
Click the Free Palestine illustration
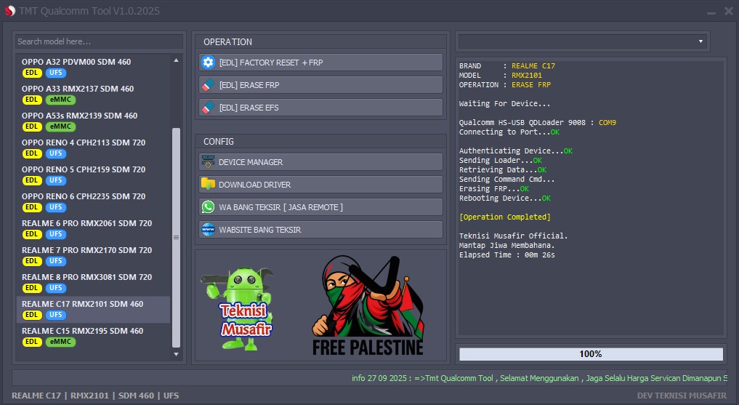[368, 305]
